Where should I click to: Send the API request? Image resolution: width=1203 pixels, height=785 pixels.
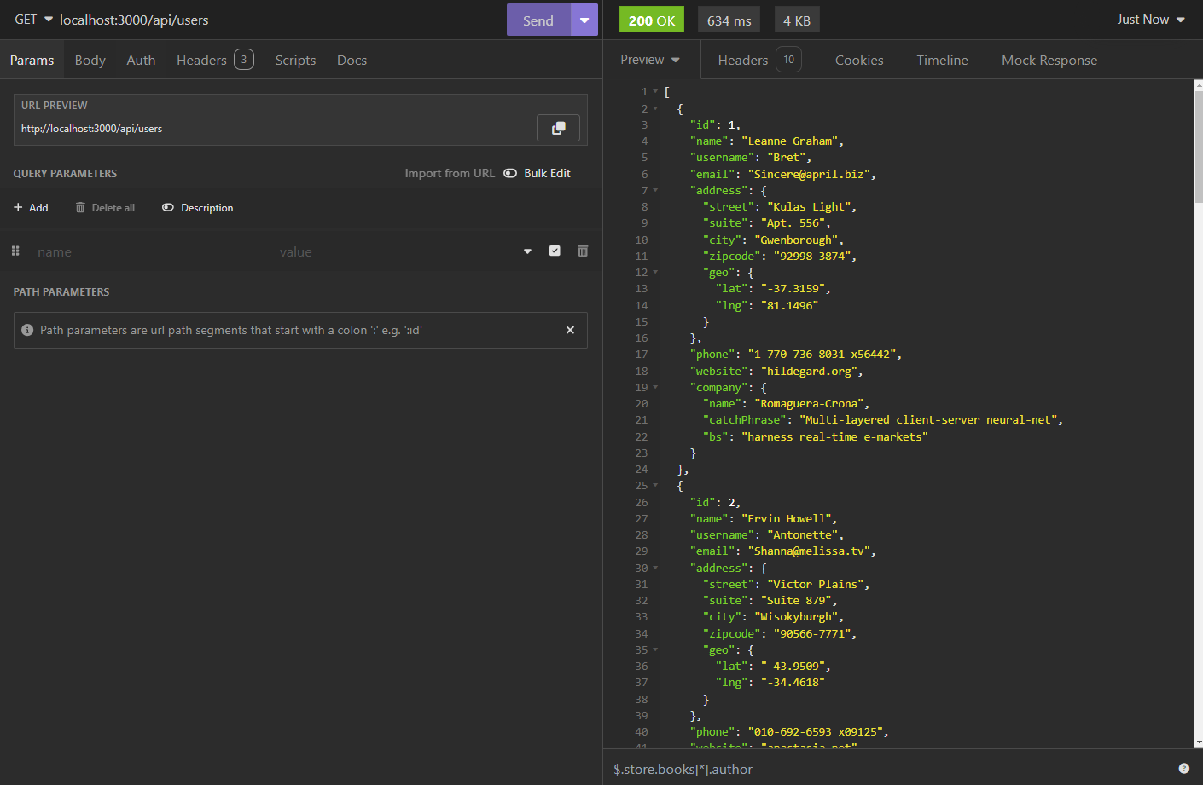(538, 20)
